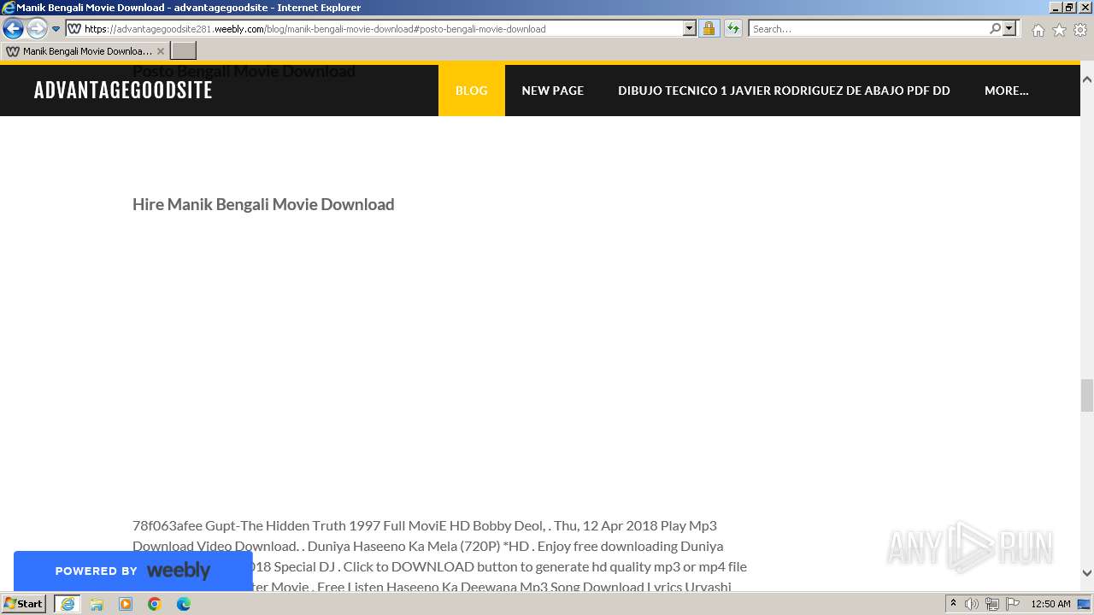This screenshot has height=615, width=1094.
Task: Click the Show Desktop icon in tray
Action: [1085, 604]
